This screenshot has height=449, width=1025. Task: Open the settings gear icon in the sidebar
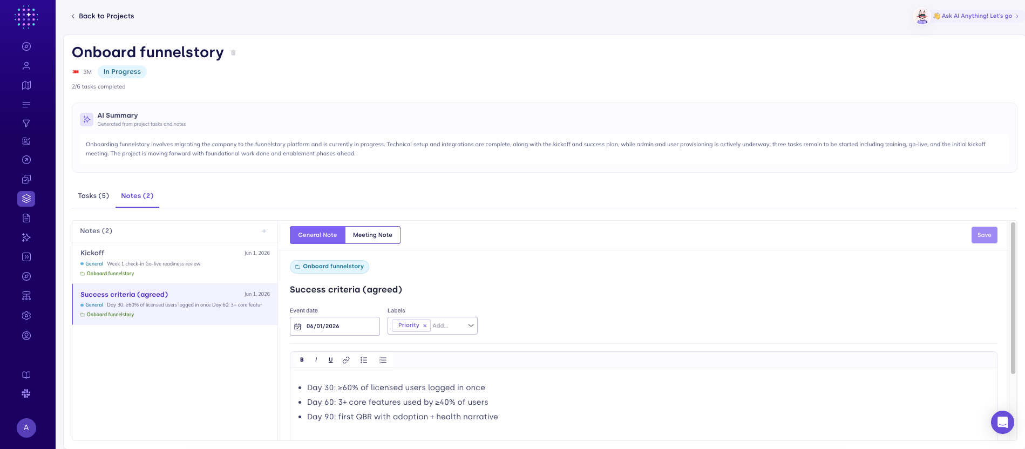(x=26, y=316)
